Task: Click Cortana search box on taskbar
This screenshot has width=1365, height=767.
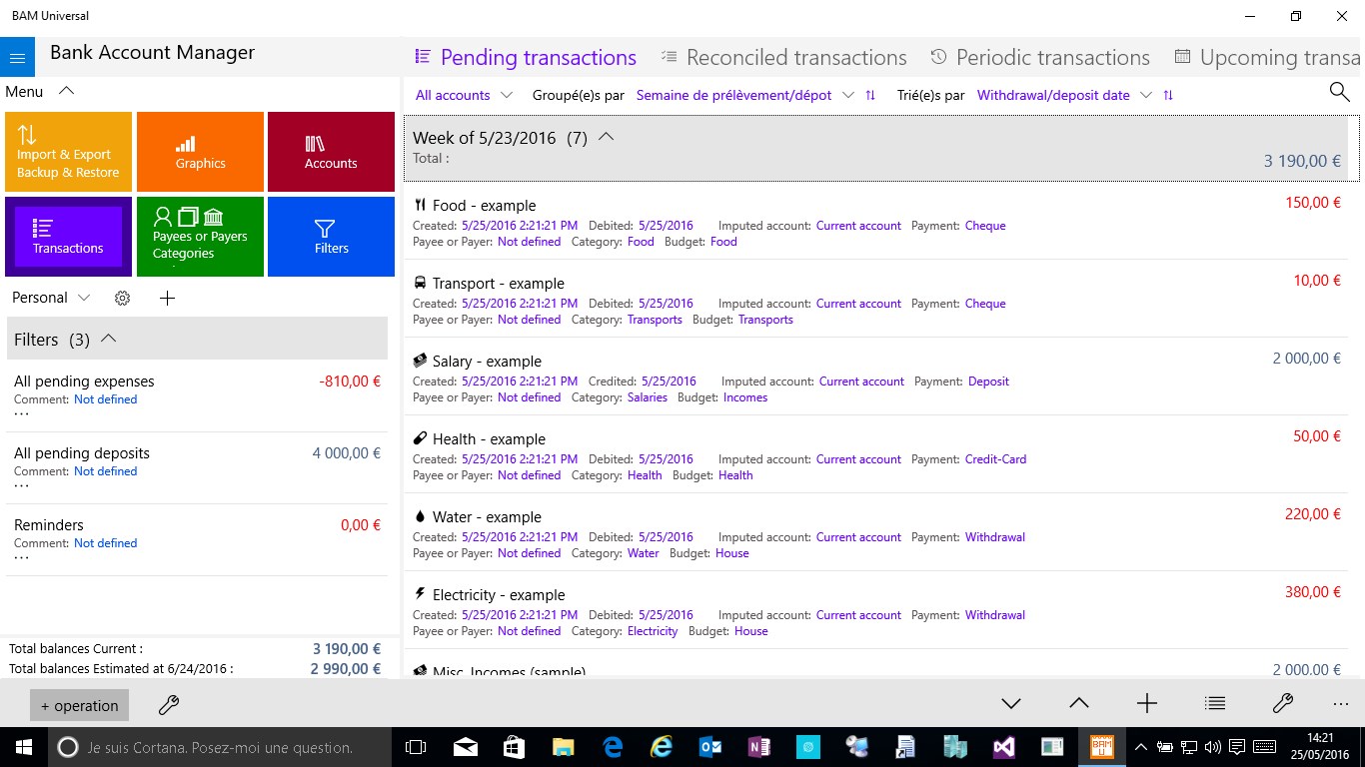Action: click(x=220, y=747)
